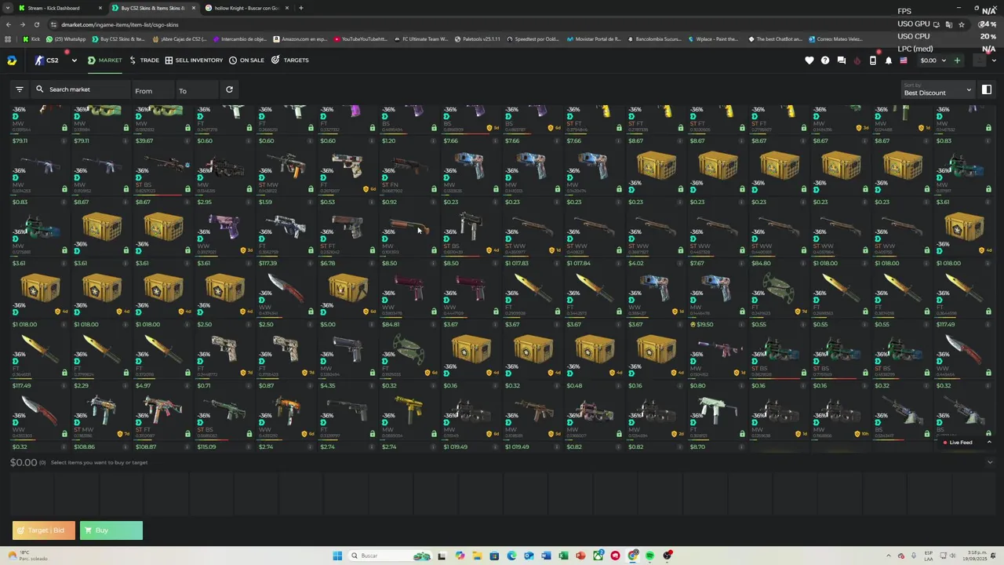Bookmark this page with the star
Image resolution: width=1004 pixels, height=565 pixels.
pyautogui.click(x=962, y=24)
